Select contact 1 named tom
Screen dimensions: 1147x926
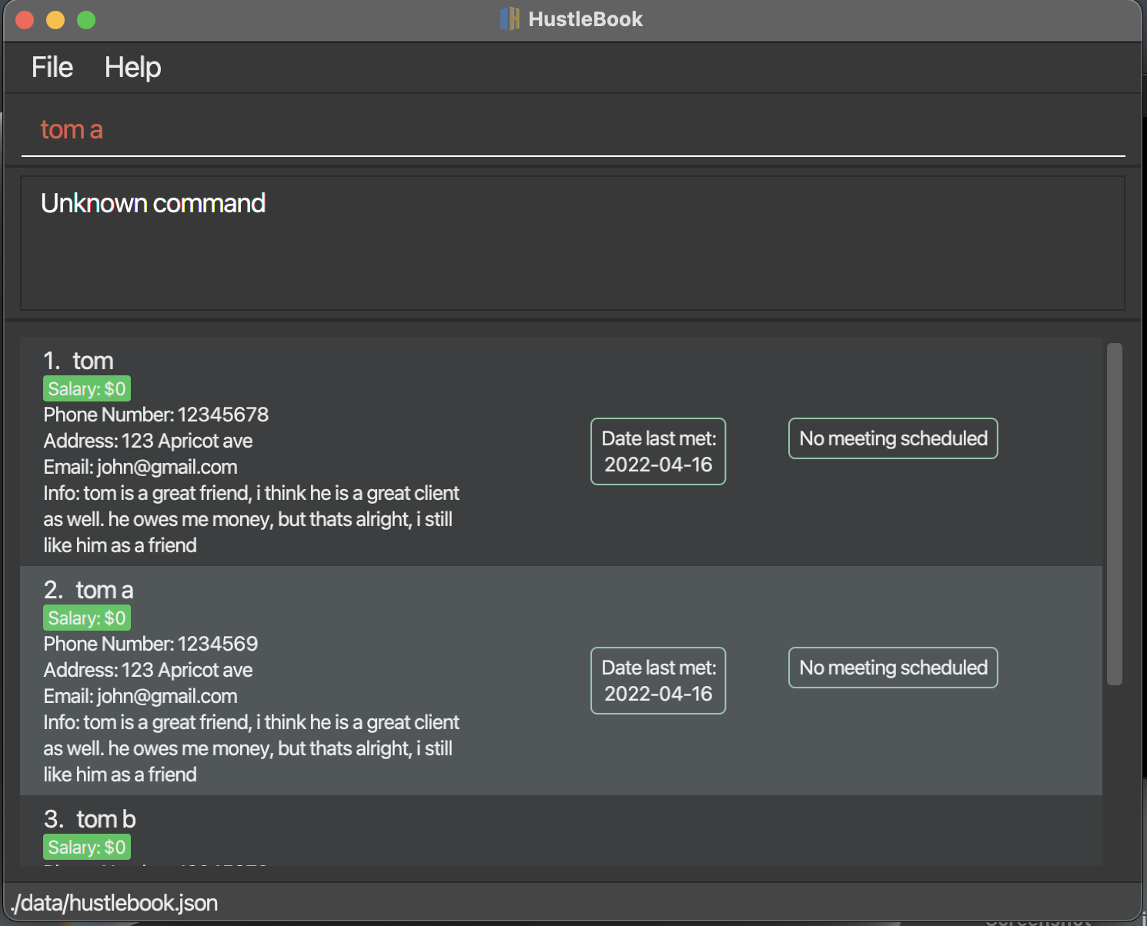[x=561, y=451]
